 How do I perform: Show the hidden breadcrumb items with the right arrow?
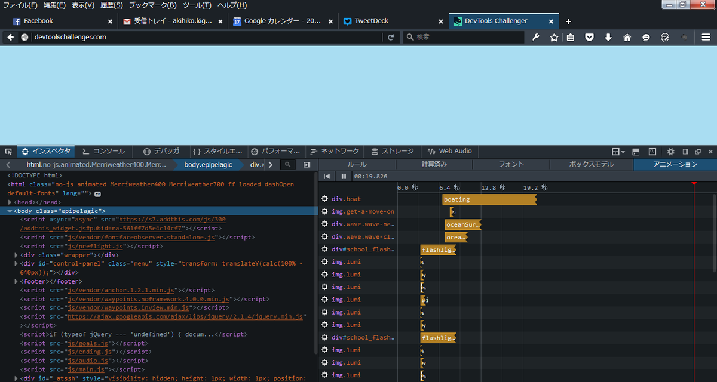pyautogui.click(x=271, y=164)
